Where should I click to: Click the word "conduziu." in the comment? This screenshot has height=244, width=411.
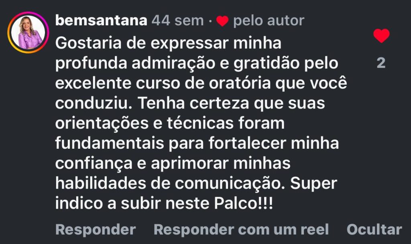(x=90, y=103)
